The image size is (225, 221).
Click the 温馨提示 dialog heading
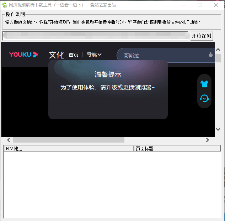(108, 74)
